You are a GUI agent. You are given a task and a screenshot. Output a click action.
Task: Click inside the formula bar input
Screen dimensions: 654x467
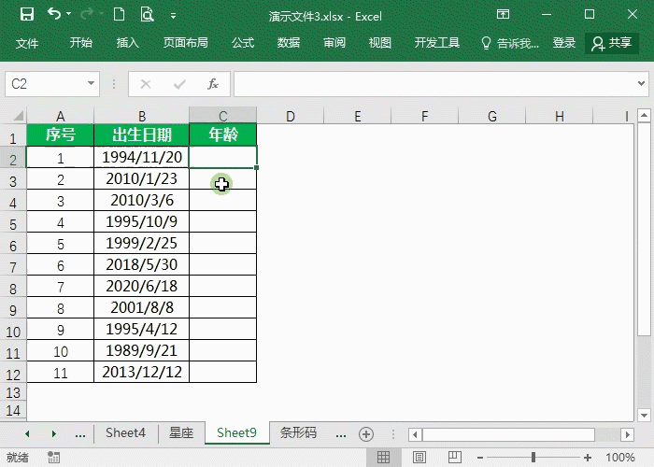(x=434, y=84)
